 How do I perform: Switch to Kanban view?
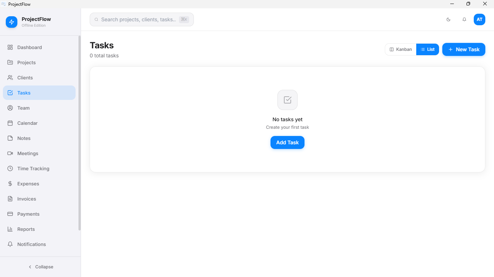point(401,49)
